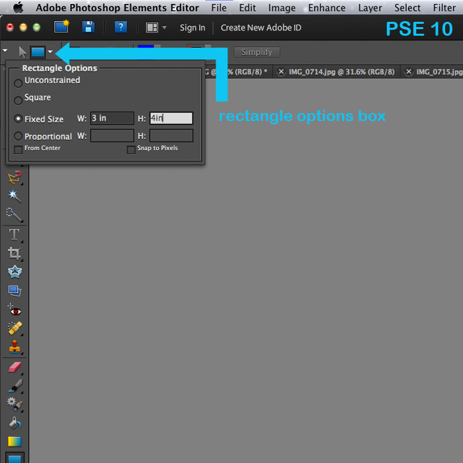463x463 pixels.
Task: Click the Fixed Size width field showing 3 in
Action: tap(112, 118)
